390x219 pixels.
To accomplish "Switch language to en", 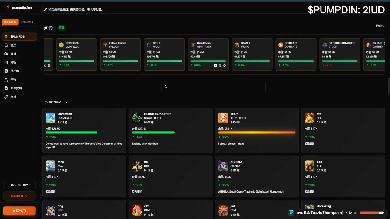I will 19,185.
